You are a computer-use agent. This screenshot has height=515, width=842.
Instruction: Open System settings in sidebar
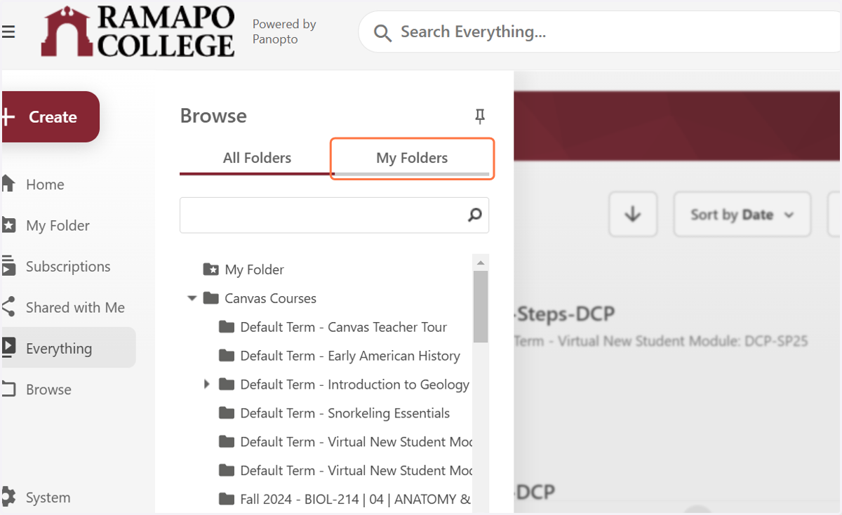(x=48, y=497)
